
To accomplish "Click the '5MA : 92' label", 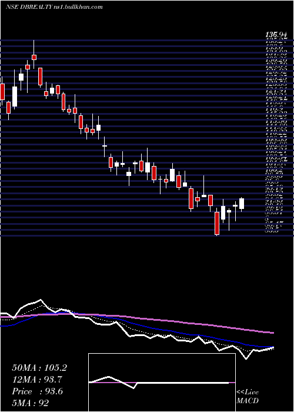I will [31, 403].
